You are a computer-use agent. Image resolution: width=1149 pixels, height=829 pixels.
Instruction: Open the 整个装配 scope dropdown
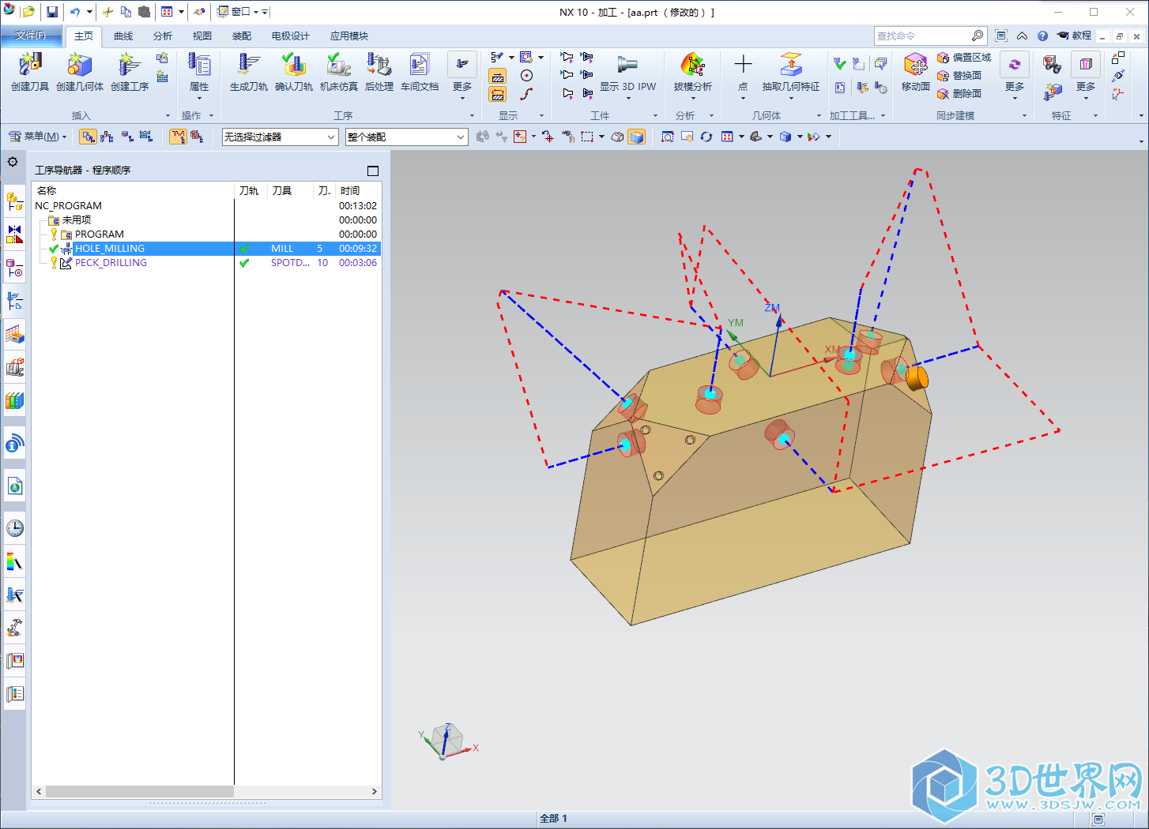click(x=407, y=137)
